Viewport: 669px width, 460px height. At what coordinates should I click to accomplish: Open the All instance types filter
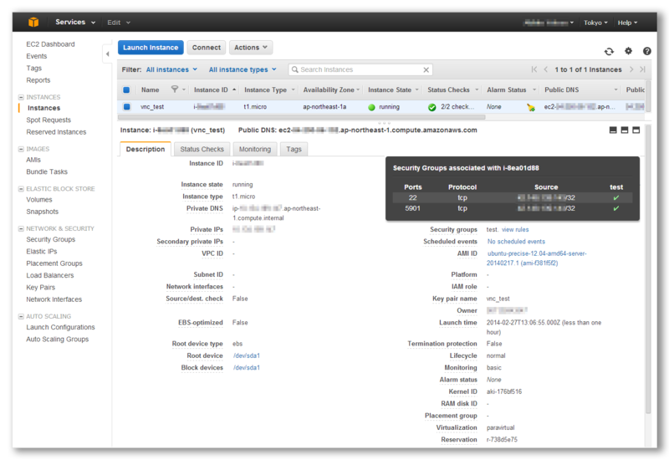click(243, 69)
